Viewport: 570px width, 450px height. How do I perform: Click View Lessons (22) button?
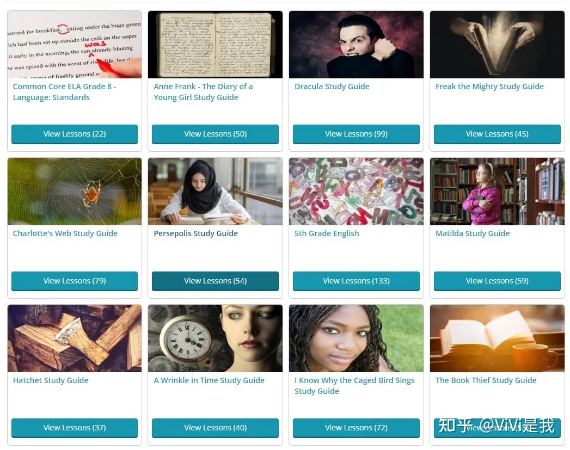pos(75,134)
